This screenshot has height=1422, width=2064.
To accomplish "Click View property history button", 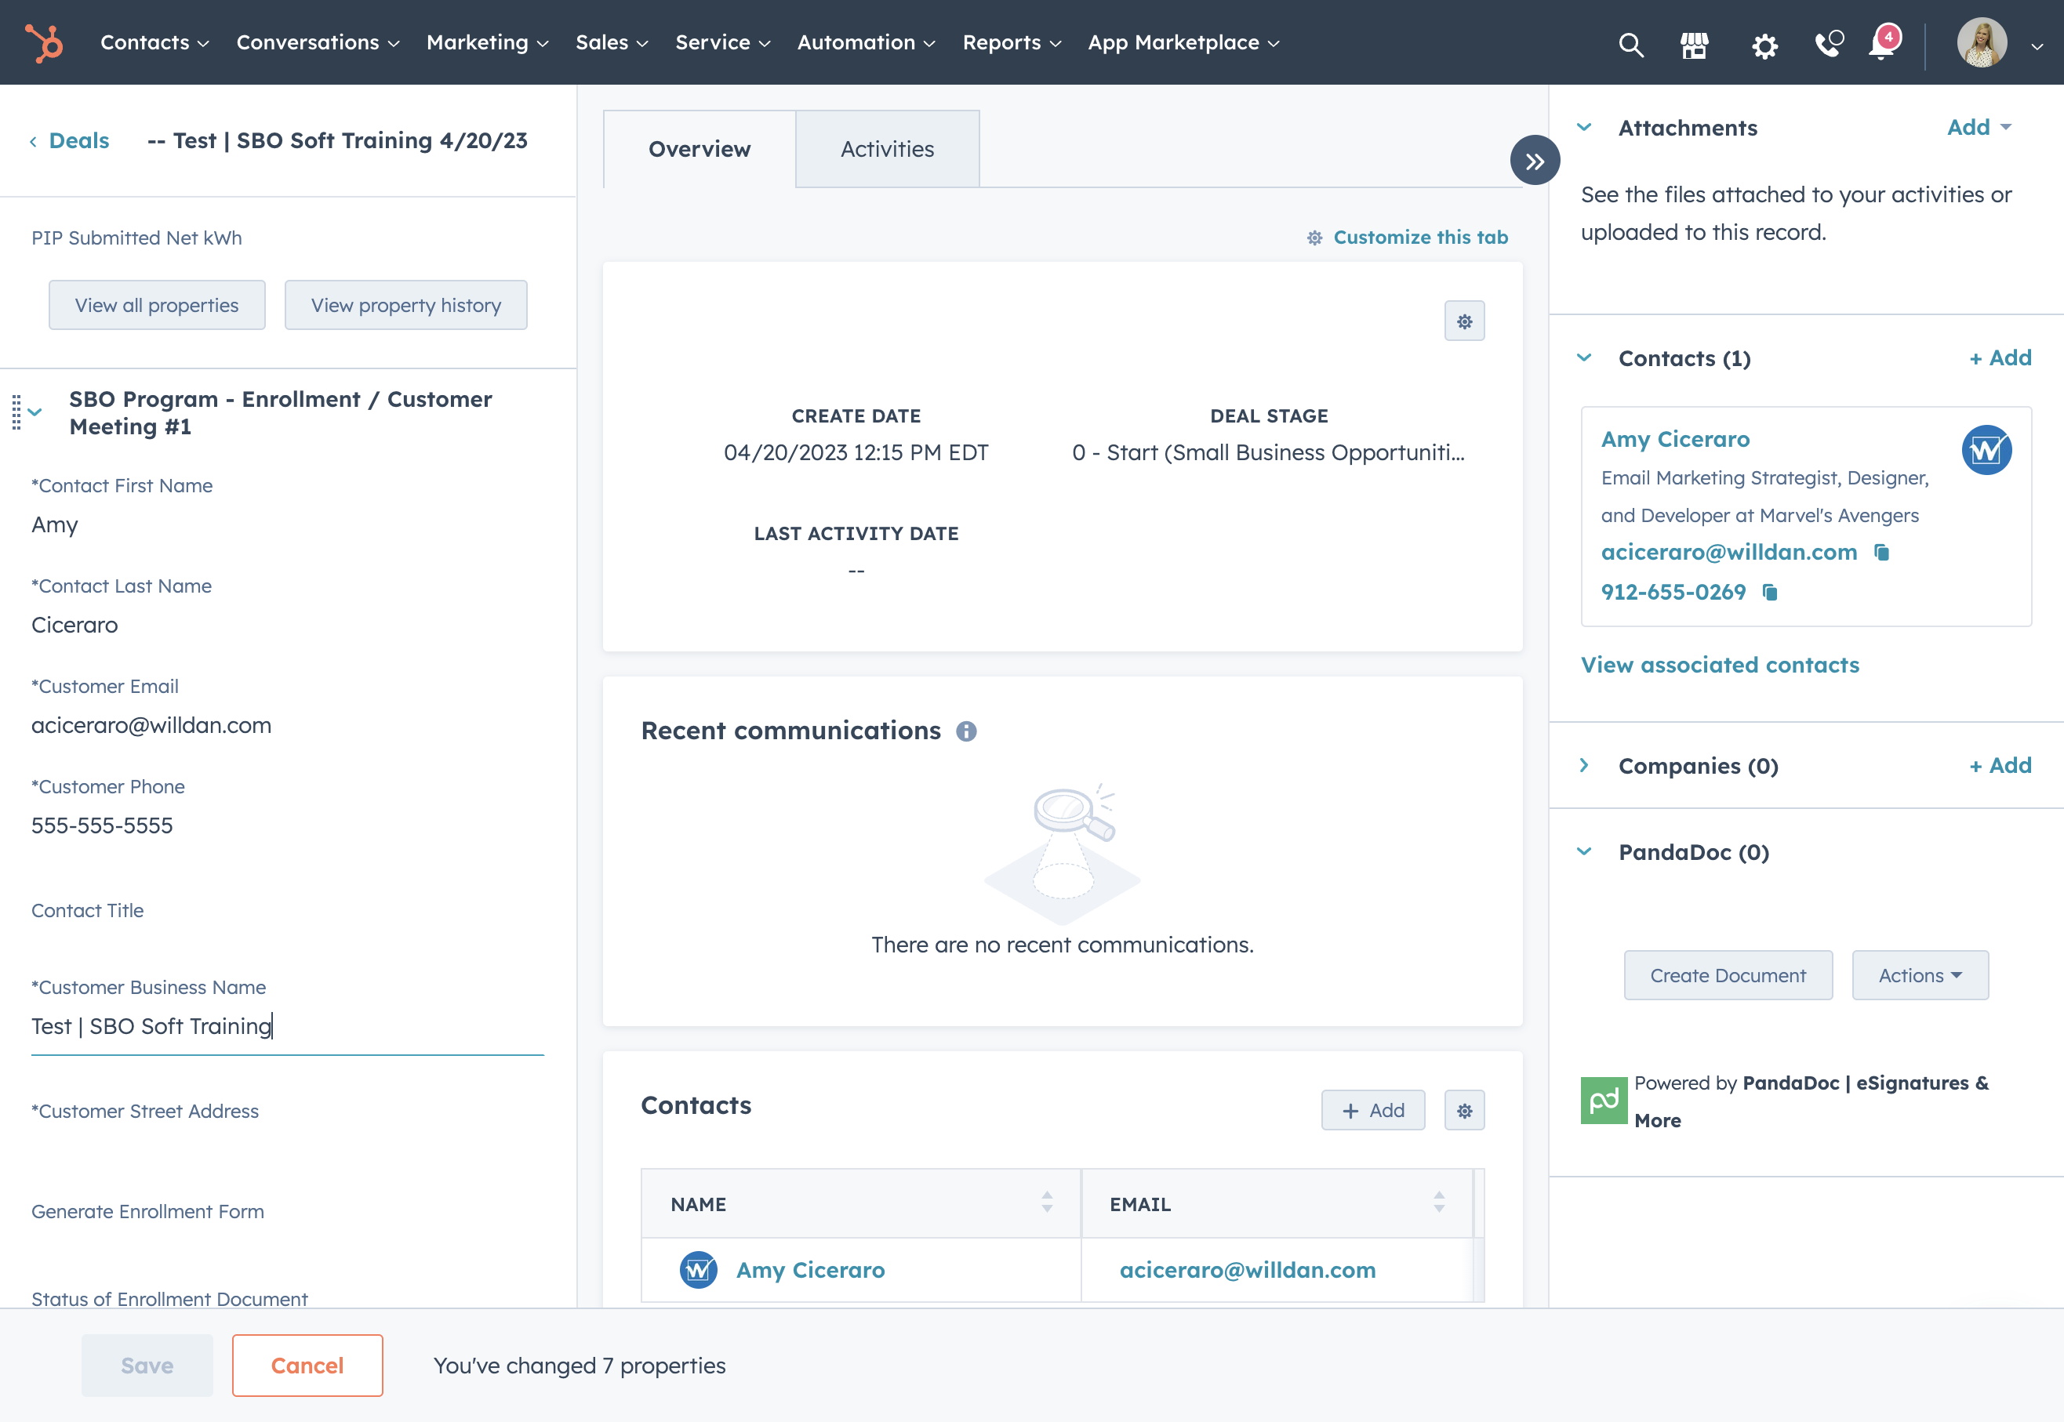I will point(405,306).
